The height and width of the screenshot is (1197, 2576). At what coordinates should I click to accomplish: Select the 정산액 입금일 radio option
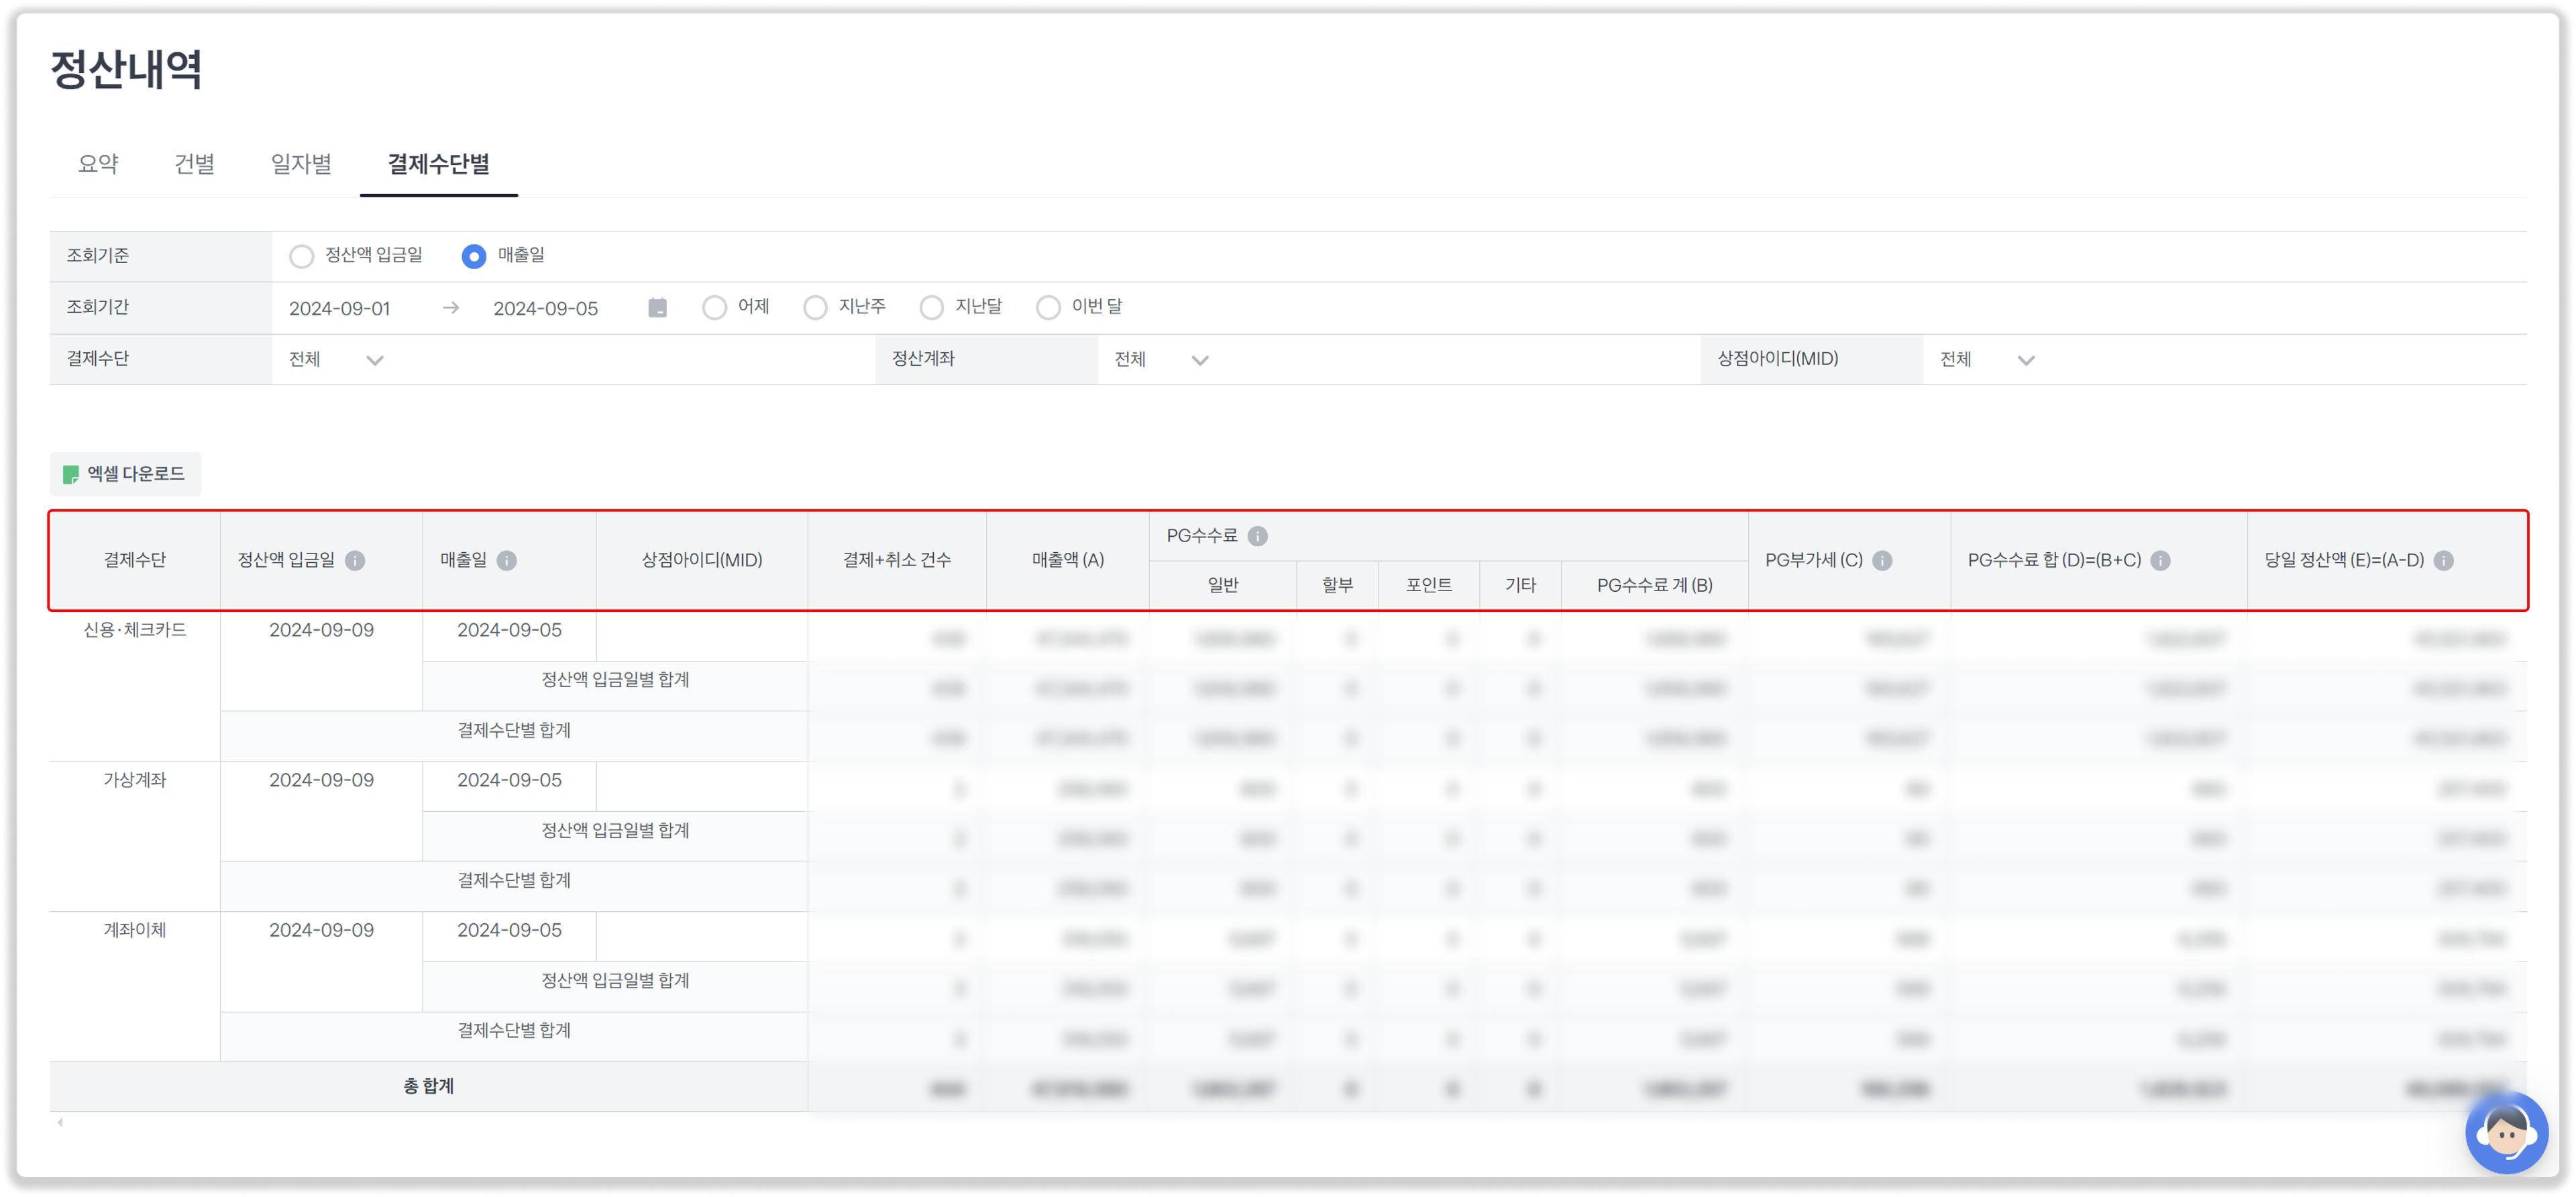301,257
